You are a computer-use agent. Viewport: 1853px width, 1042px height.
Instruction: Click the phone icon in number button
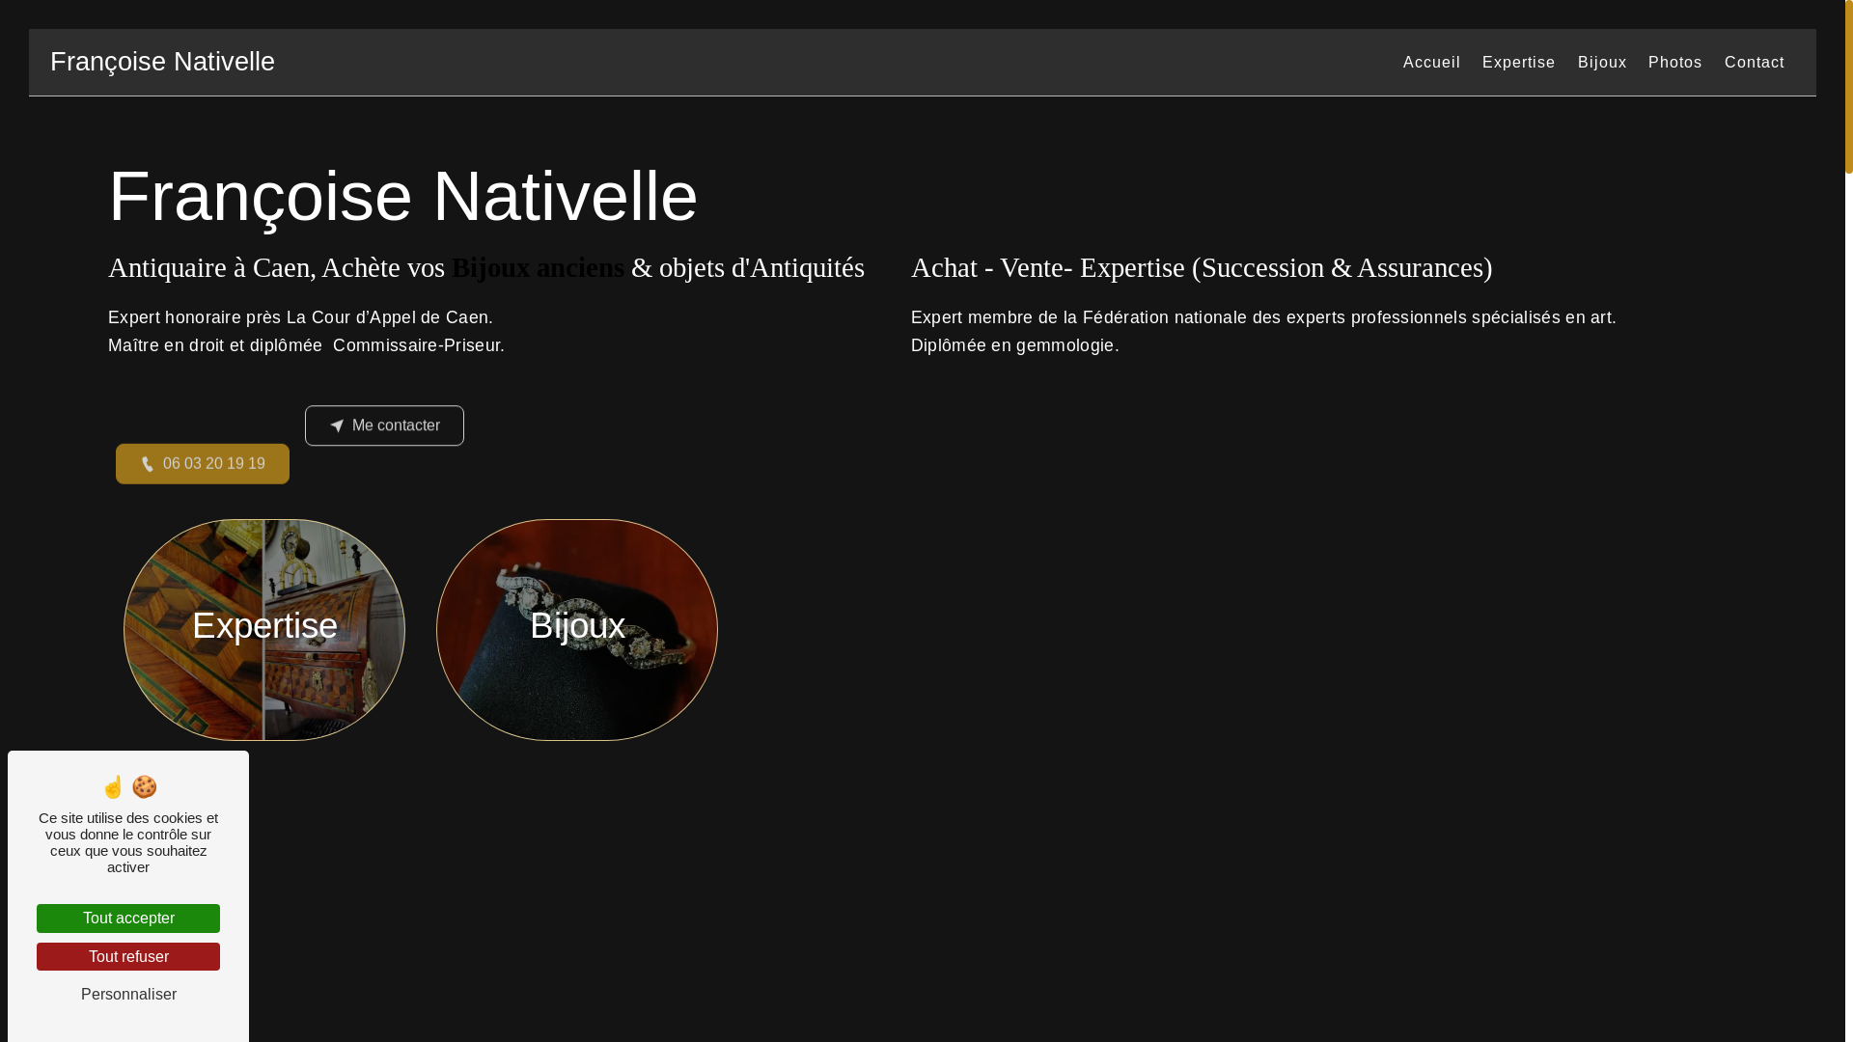click(x=148, y=465)
